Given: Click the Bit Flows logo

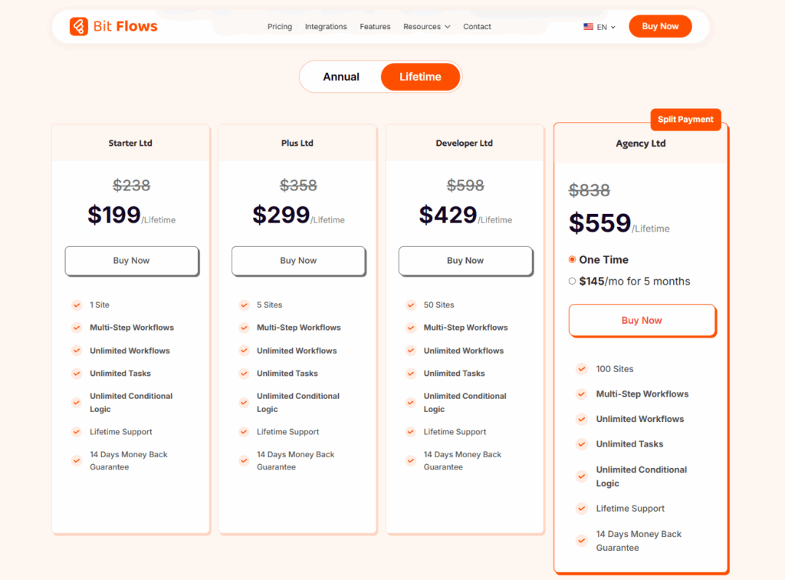Looking at the screenshot, I should point(112,25).
